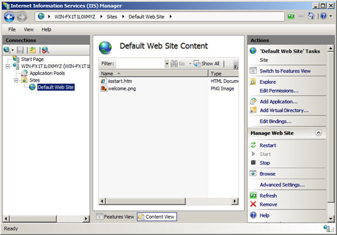Click the Explore action link
Viewport: 337px width, 235px height.
pos(267,82)
